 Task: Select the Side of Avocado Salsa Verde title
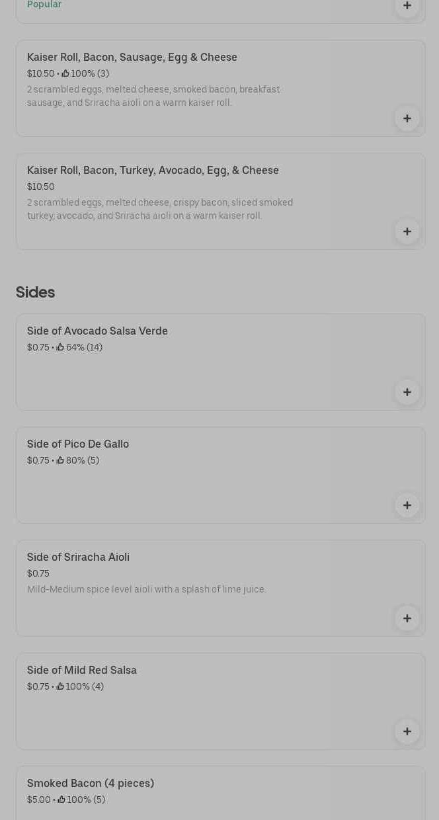point(97,331)
